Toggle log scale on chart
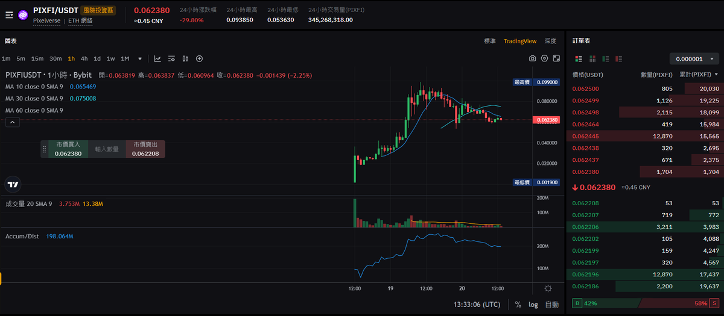 click(x=533, y=305)
